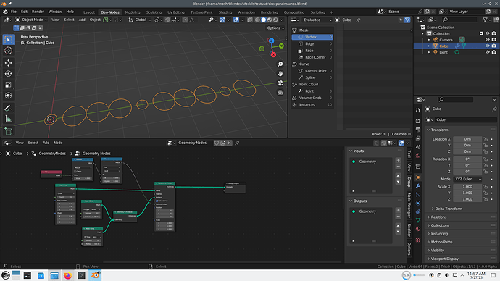Launch Firefox from the taskbar

(x=67, y=275)
